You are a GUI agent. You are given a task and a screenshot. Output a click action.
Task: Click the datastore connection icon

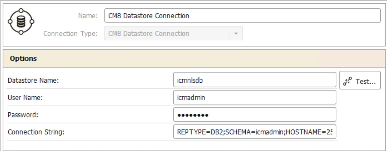(21, 22)
